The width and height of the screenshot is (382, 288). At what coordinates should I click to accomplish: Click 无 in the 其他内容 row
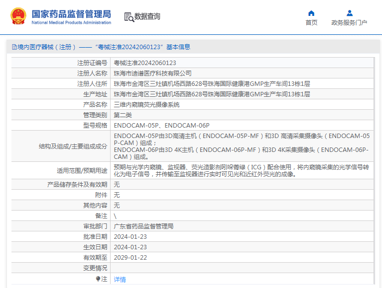(117, 206)
